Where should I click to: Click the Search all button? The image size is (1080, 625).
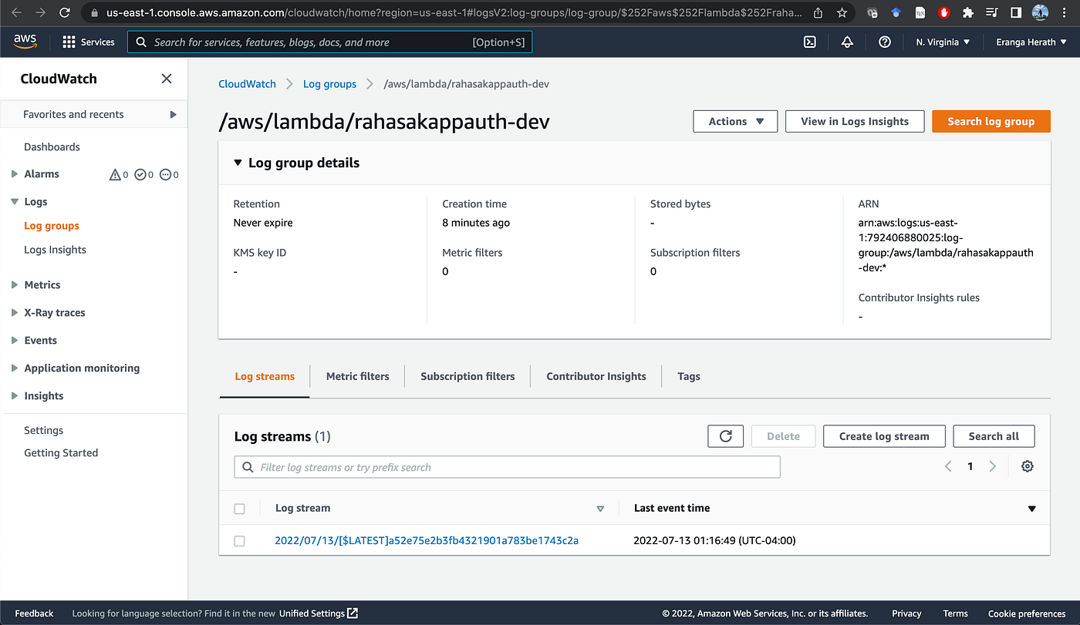pyautogui.click(x=994, y=436)
